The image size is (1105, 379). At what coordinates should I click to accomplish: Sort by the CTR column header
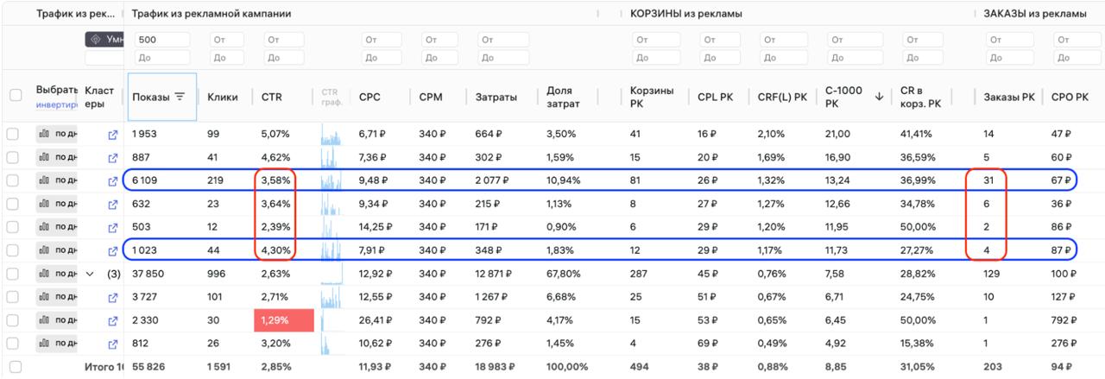click(x=271, y=97)
